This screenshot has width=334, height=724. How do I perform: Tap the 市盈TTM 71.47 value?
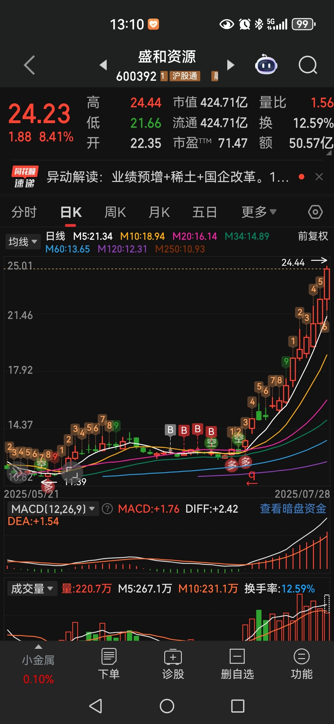210,143
